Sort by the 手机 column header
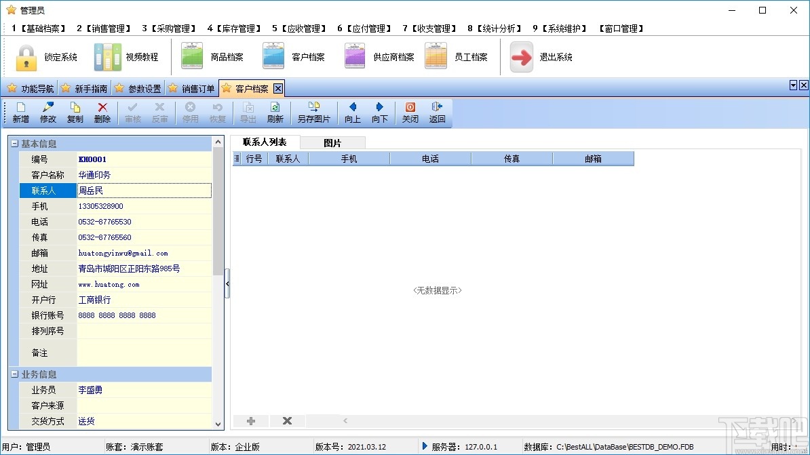Screen dimensions: 810x455 coord(349,159)
